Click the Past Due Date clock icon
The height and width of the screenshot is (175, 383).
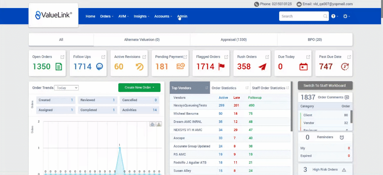pos(345,67)
